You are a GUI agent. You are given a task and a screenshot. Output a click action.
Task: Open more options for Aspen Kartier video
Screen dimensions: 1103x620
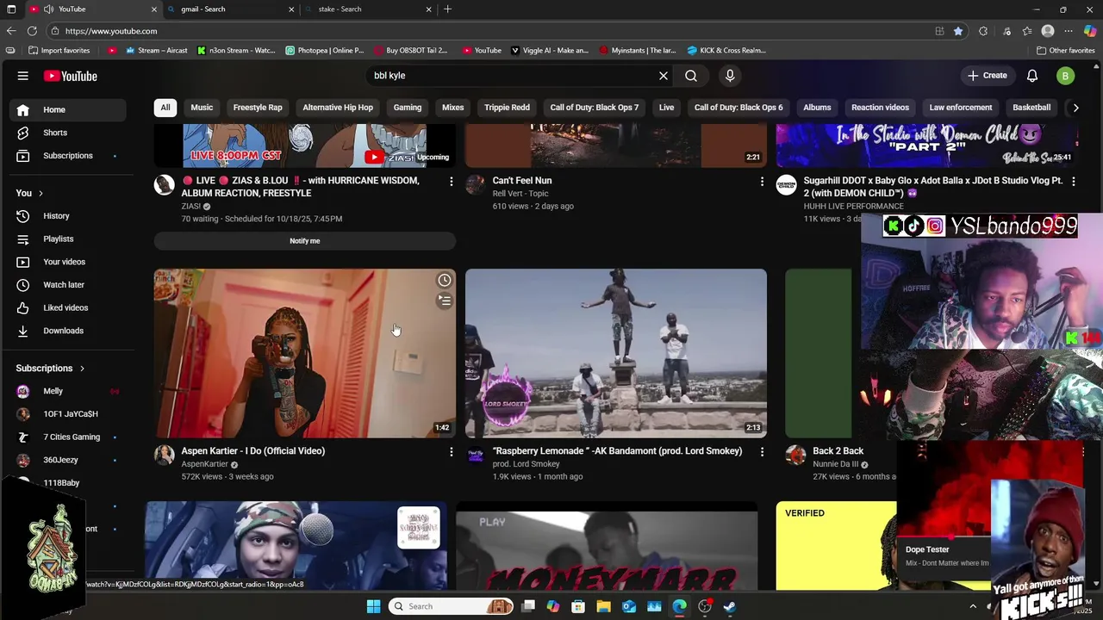[451, 452]
